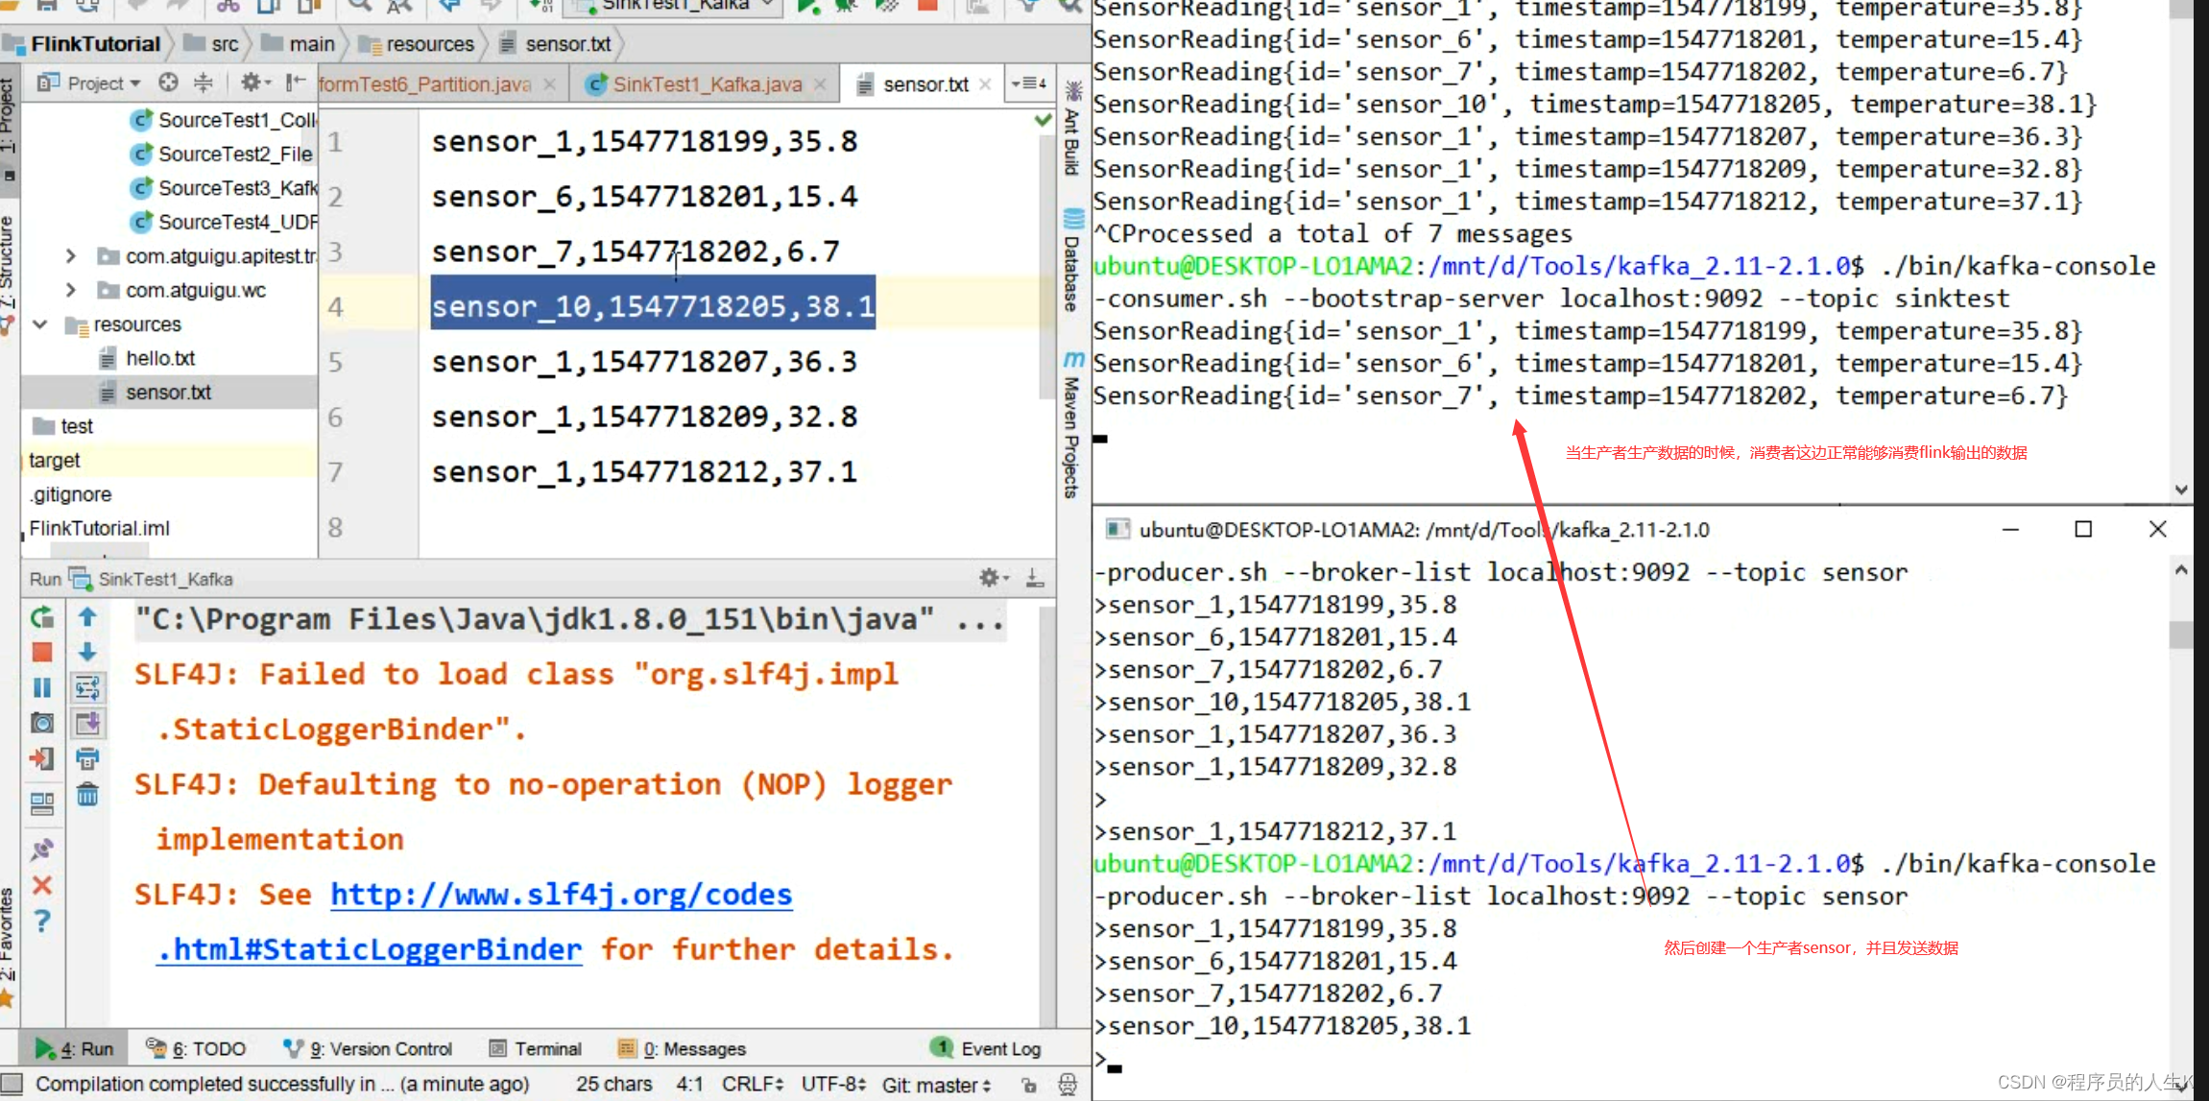Click the producer terminal window scrollbar thumb
Screen dimensions: 2209x1101
[x=2180, y=634]
